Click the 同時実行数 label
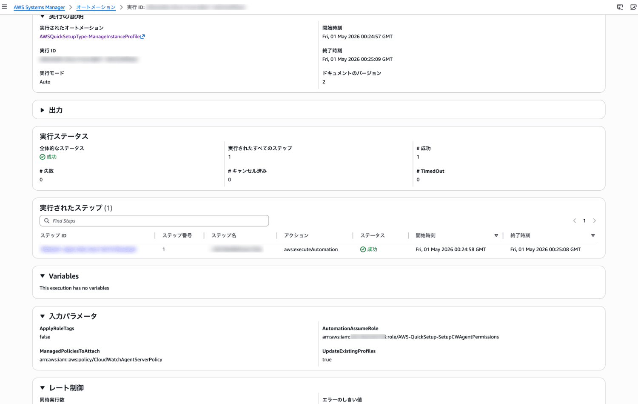 pos(52,400)
